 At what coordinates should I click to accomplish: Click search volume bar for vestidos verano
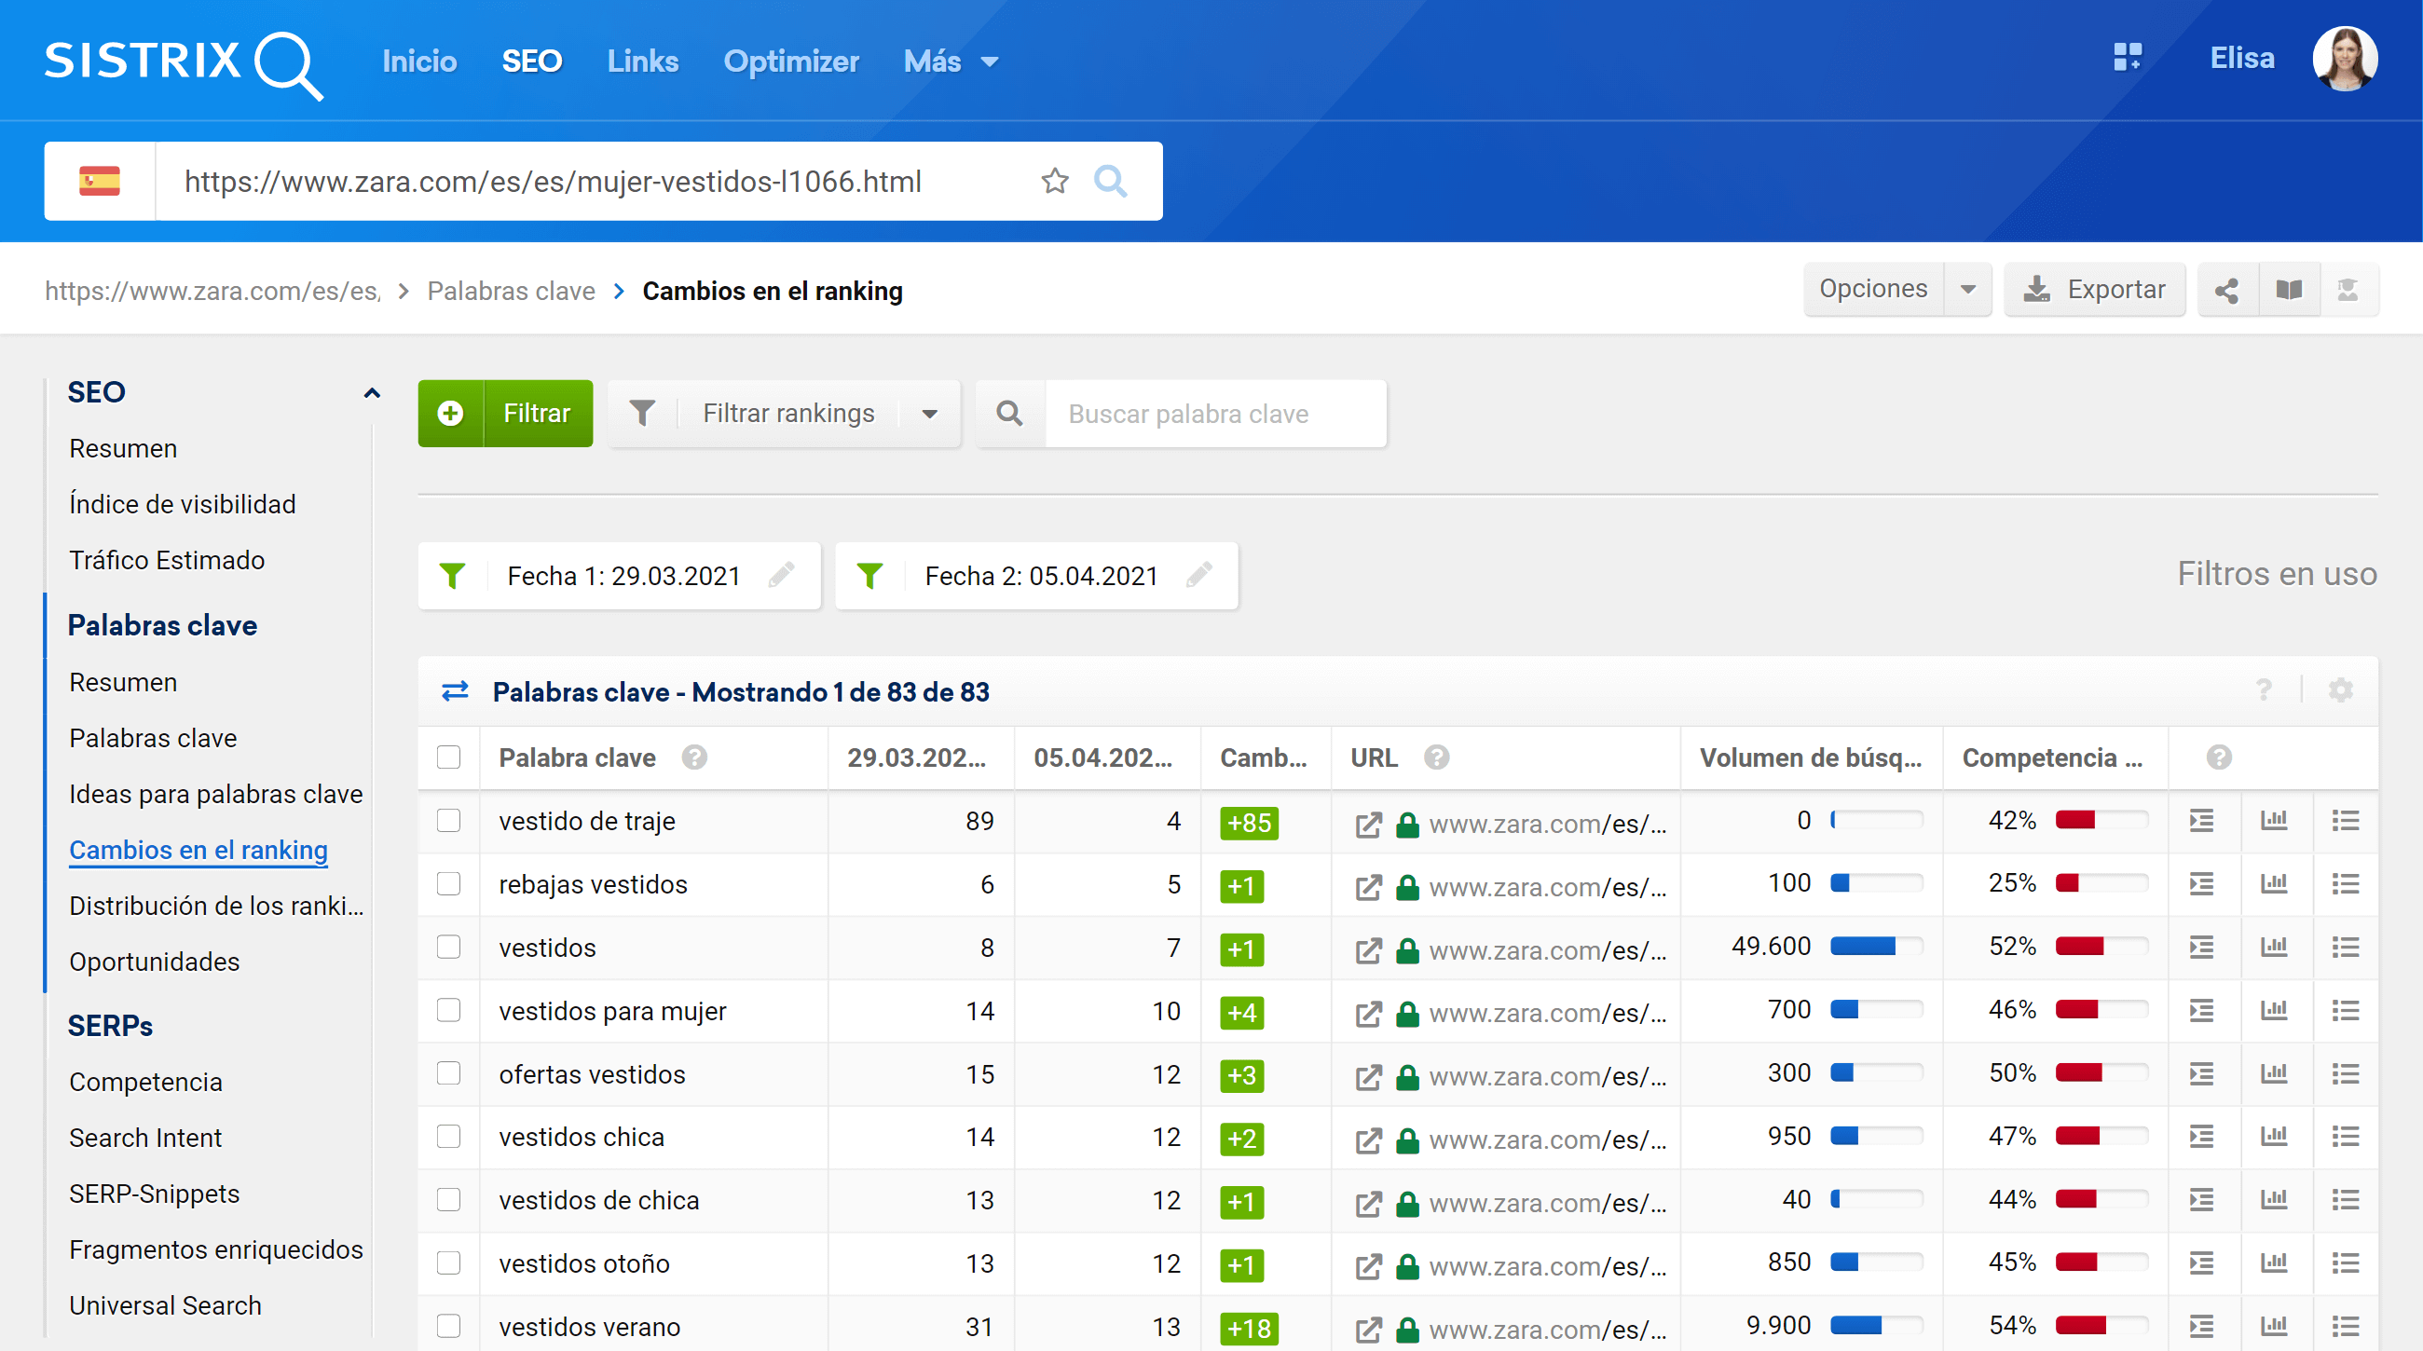1876,1326
